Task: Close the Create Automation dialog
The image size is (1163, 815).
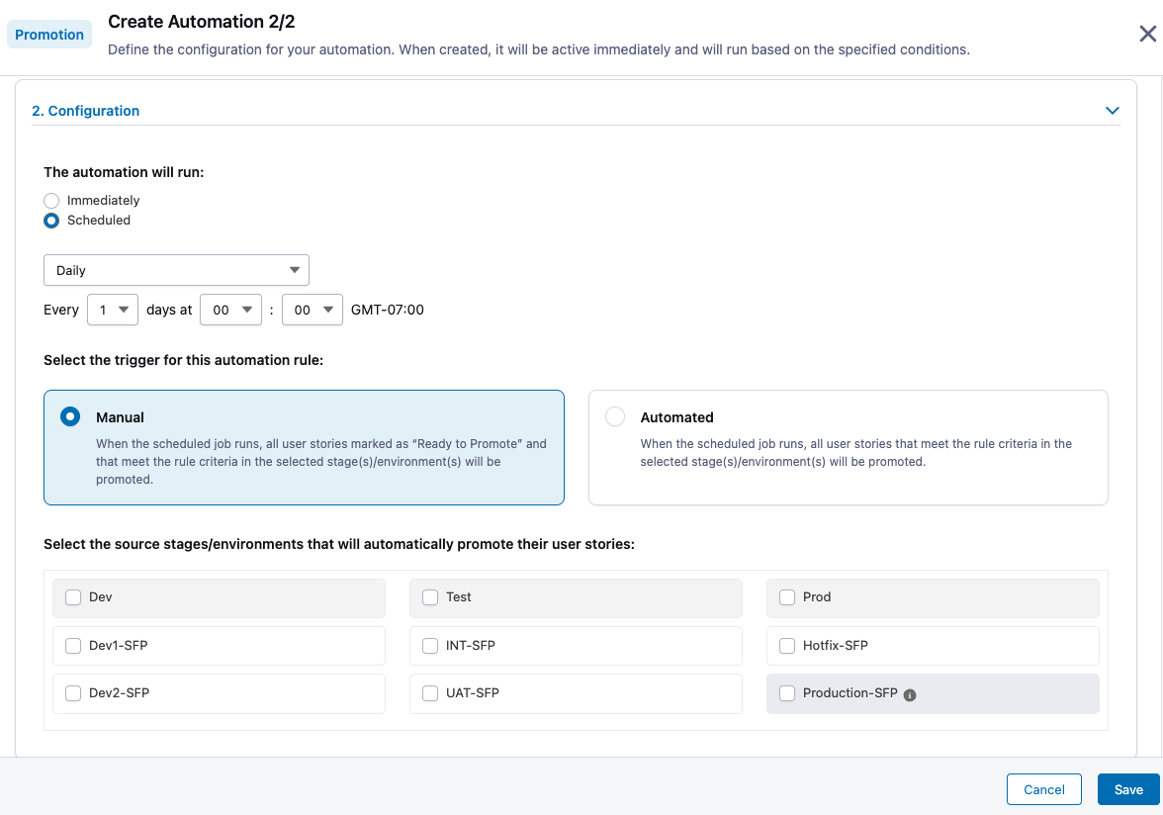Action: click(x=1147, y=34)
